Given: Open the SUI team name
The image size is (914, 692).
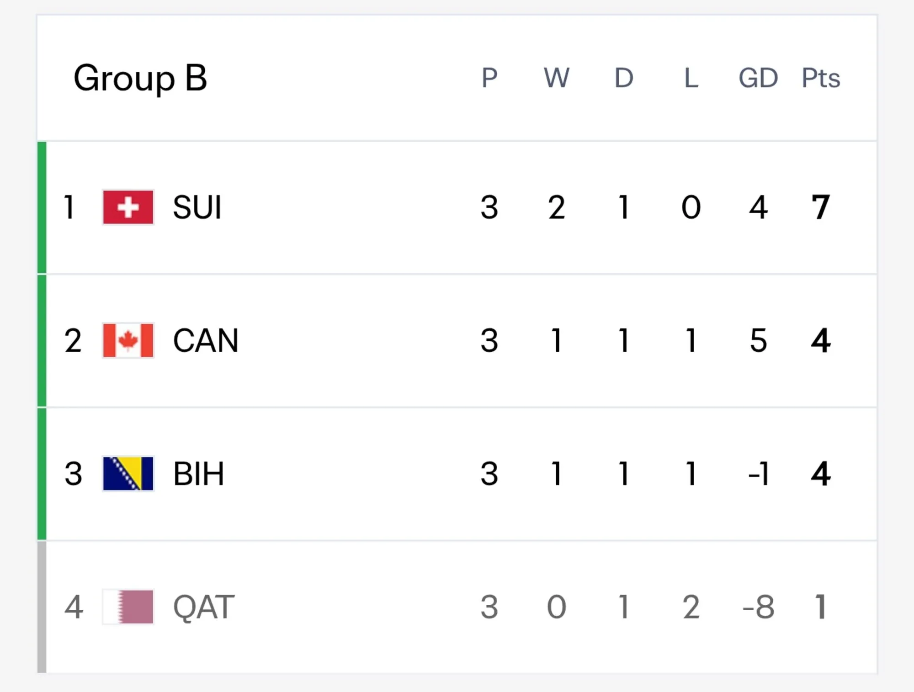Looking at the screenshot, I should tap(197, 207).
